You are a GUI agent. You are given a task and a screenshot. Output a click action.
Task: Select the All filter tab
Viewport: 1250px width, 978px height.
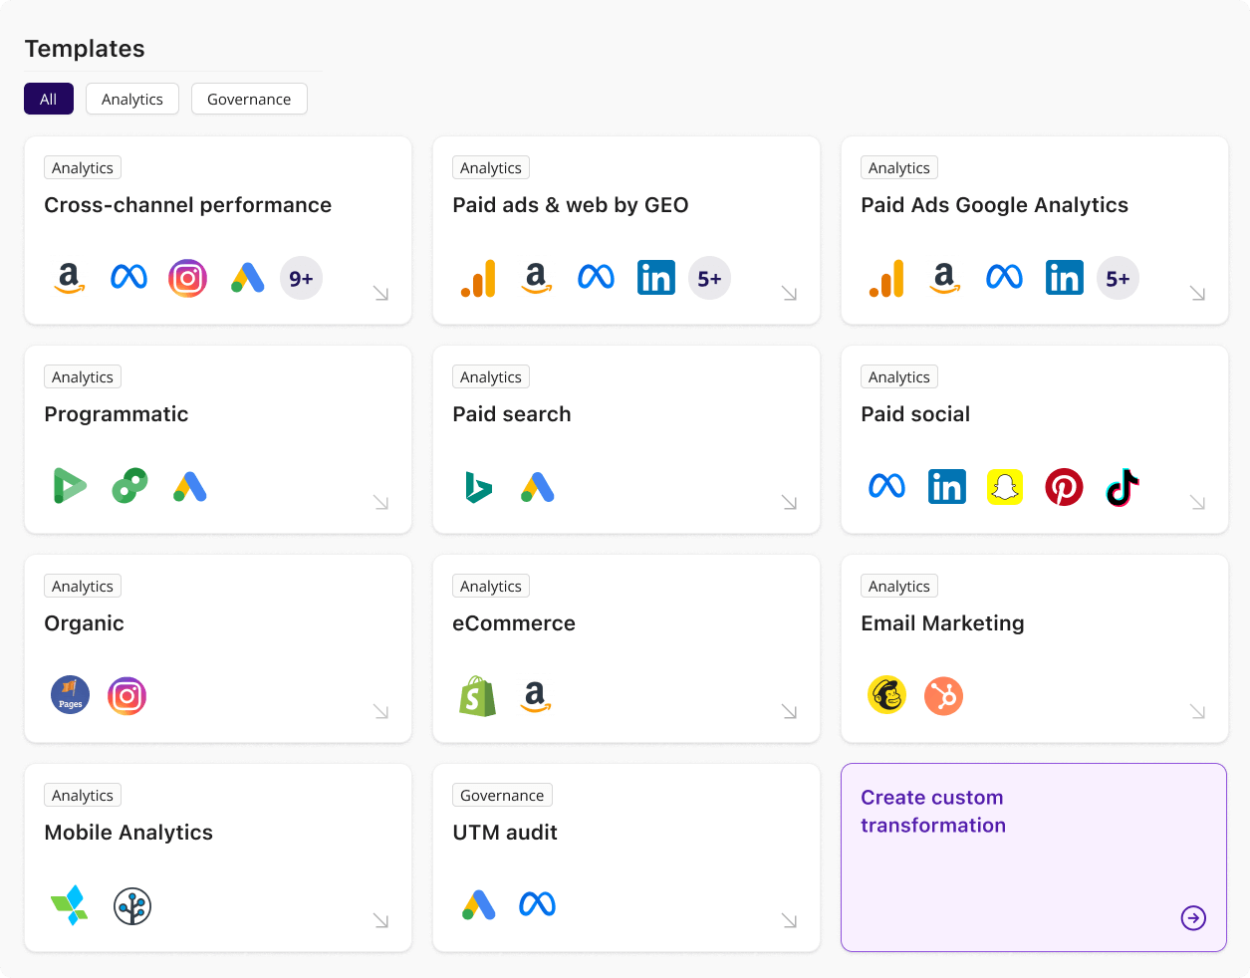click(x=49, y=99)
